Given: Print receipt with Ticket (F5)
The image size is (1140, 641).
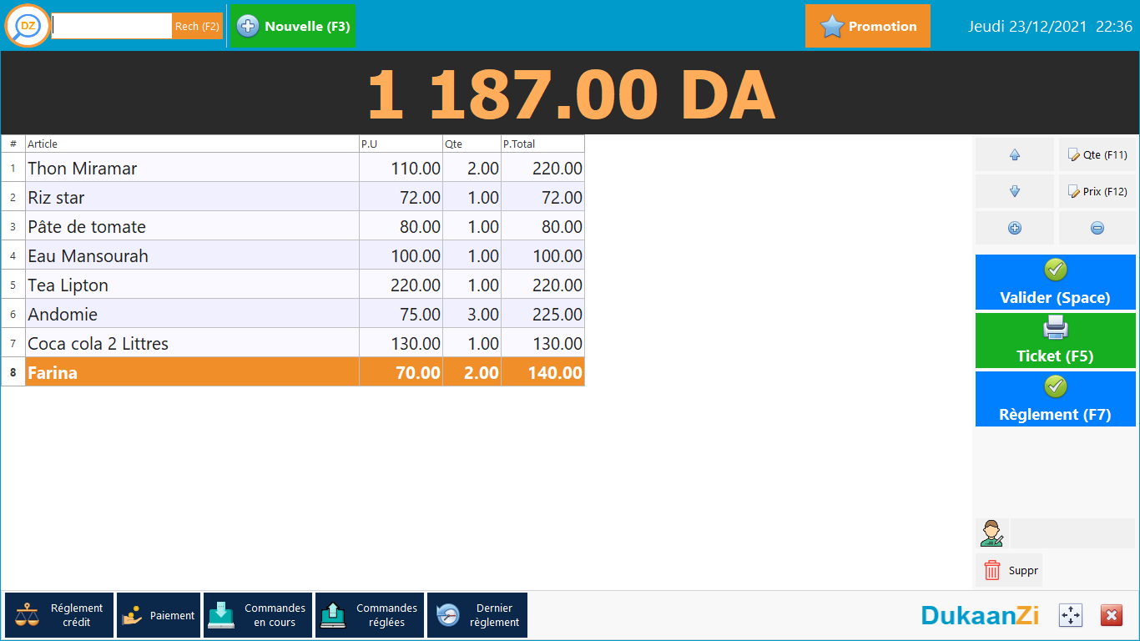Looking at the screenshot, I should click(x=1055, y=341).
